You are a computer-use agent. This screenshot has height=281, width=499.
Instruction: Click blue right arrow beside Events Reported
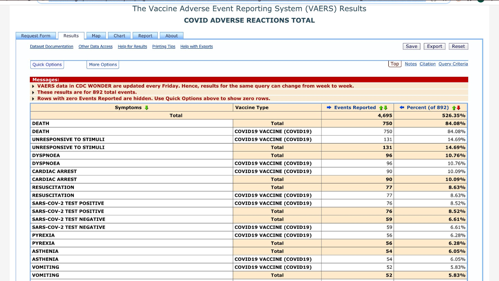(x=329, y=108)
